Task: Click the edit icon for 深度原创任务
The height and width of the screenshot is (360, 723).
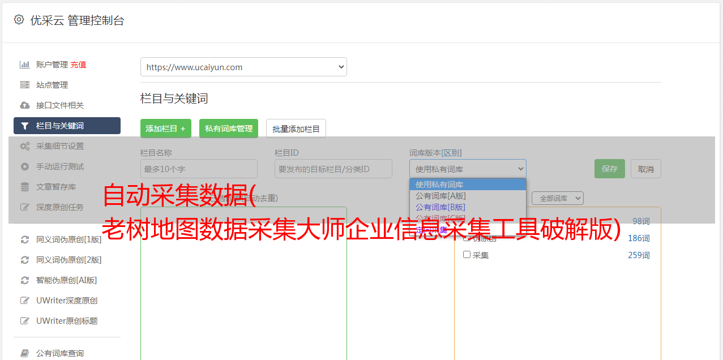Action: point(25,207)
